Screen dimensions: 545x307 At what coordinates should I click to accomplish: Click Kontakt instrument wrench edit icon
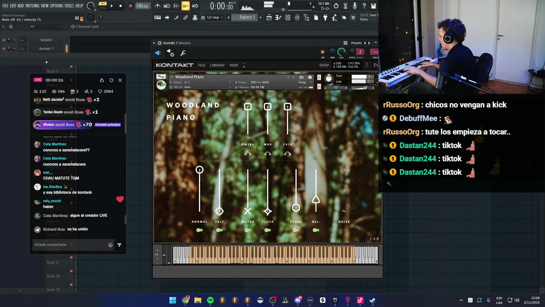pos(161,77)
